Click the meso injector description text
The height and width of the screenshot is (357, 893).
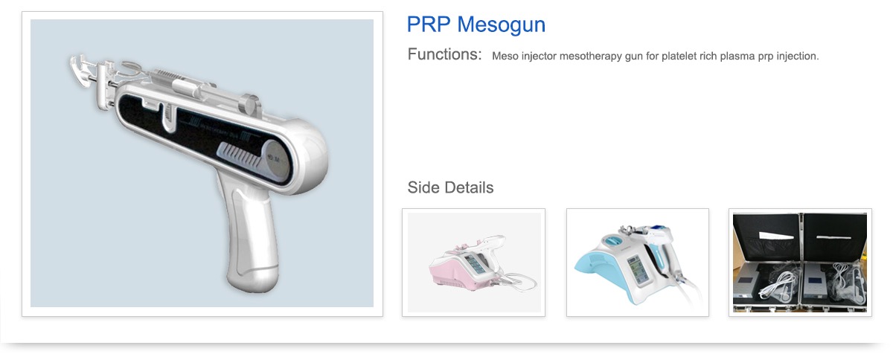[655, 57]
